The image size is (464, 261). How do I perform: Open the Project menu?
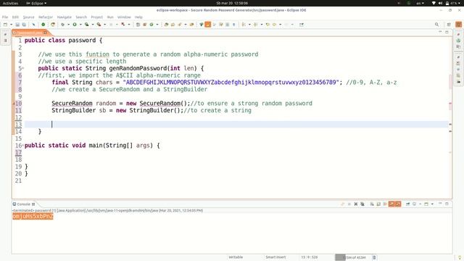coord(96,17)
